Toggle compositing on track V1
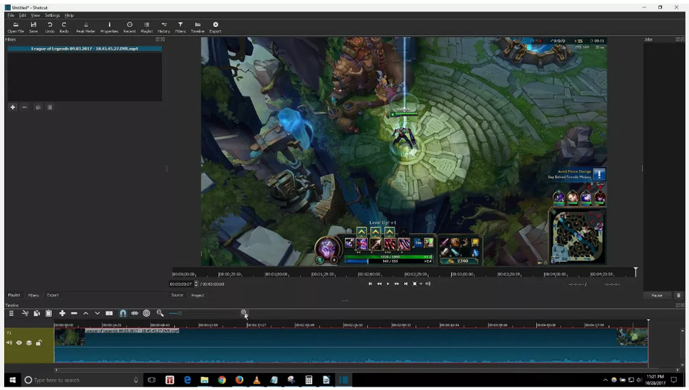Screen dimensions: 689x390 click(x=29, y=342)
